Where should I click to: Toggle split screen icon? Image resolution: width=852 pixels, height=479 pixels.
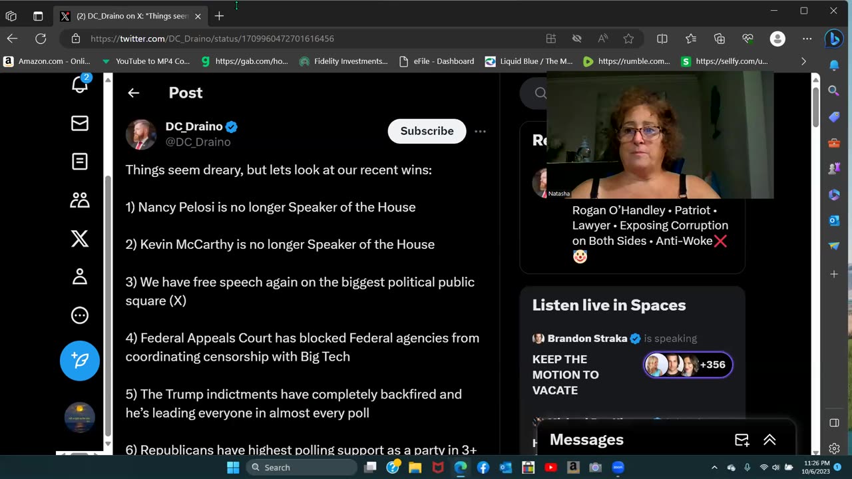tap(662, 39)
